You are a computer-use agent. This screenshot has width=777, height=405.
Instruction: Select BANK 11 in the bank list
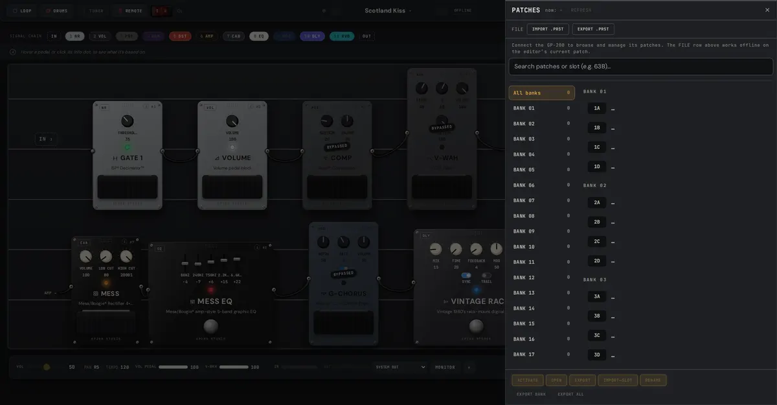click(542, 262)
